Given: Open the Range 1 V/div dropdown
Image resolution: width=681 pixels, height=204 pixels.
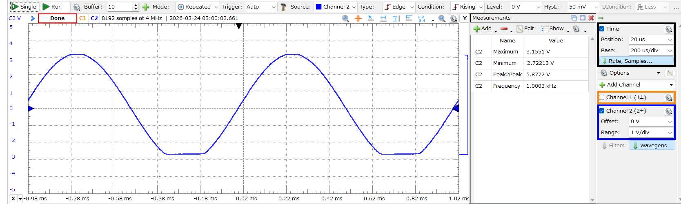Looking at the screenshot, I should tap(651, 133).
